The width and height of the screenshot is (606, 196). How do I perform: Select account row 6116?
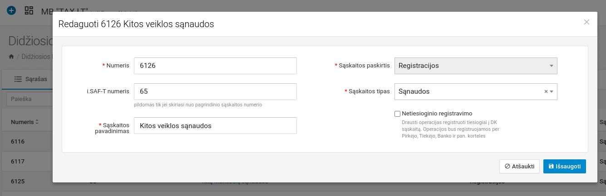(18, 142)
